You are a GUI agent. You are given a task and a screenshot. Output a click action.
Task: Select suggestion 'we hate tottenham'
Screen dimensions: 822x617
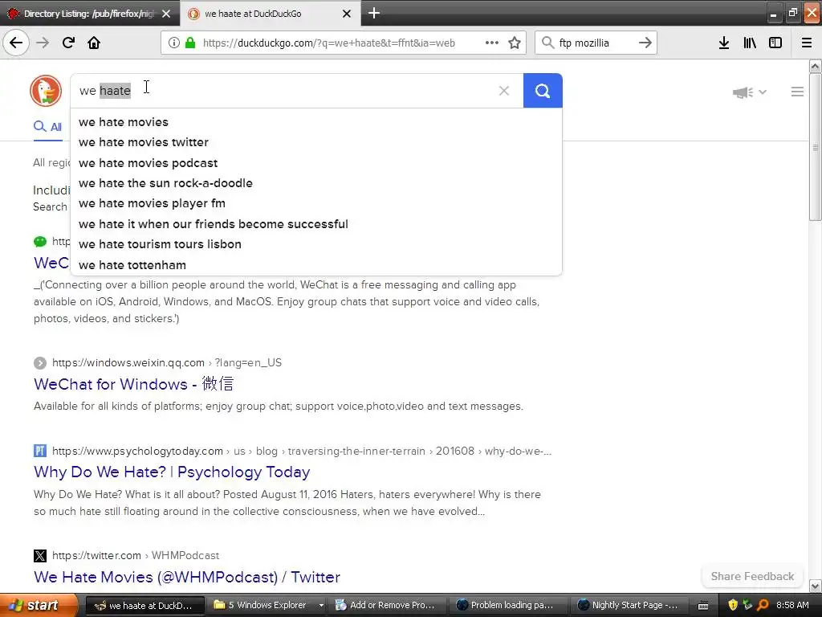316,265
